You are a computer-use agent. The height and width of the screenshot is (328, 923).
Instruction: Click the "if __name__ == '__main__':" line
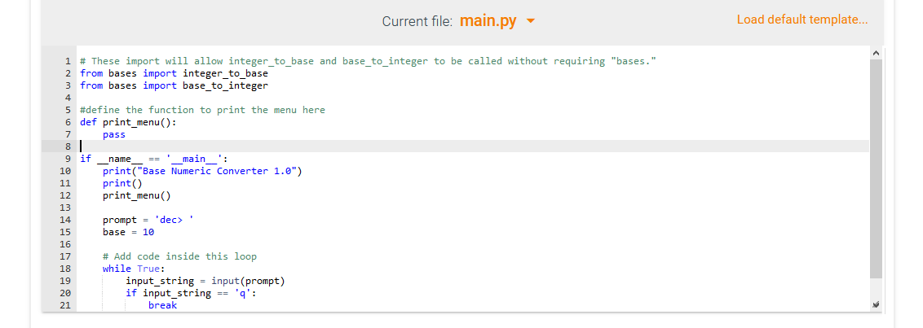[153, 159]
